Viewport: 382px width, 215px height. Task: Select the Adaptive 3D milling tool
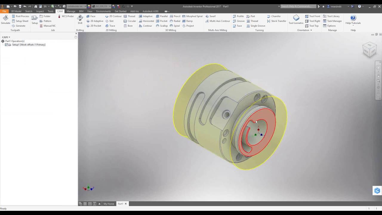point(146,16)
